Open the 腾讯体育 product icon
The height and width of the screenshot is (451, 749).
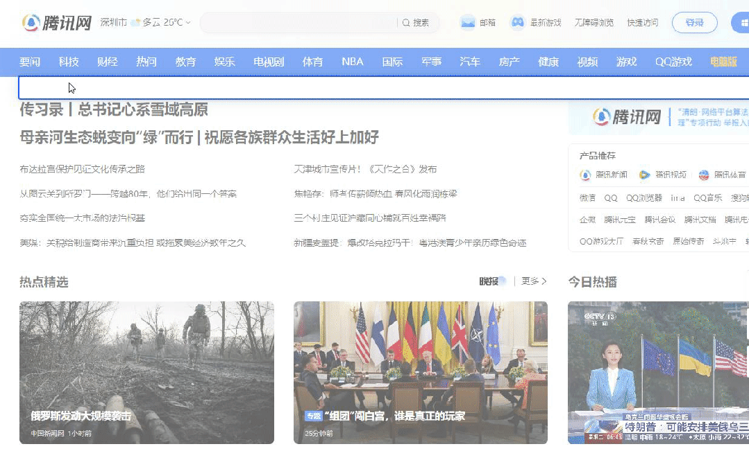coord(704,175)
